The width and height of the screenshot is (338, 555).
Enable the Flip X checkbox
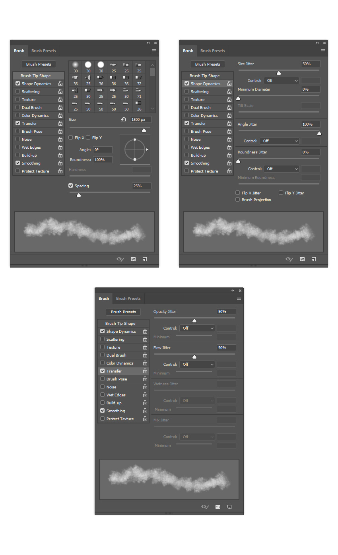pos(71,138)
